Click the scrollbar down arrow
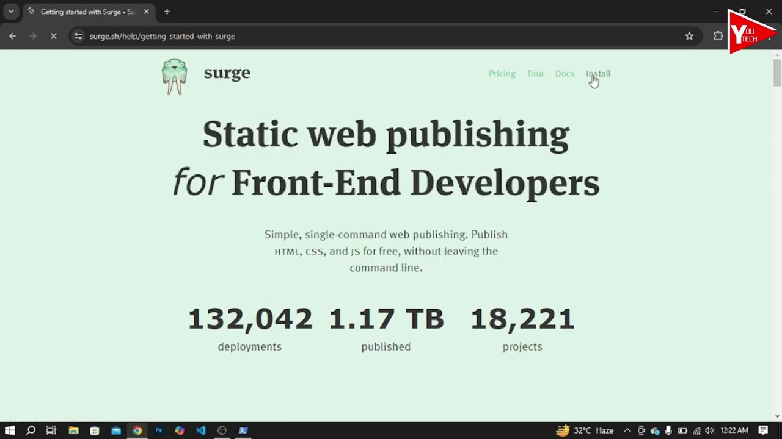 [x=777, y=416]
